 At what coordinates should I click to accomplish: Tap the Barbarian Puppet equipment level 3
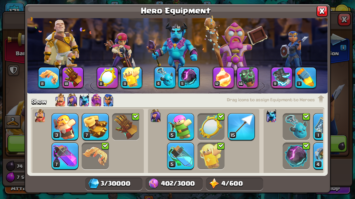click(65, 127)
